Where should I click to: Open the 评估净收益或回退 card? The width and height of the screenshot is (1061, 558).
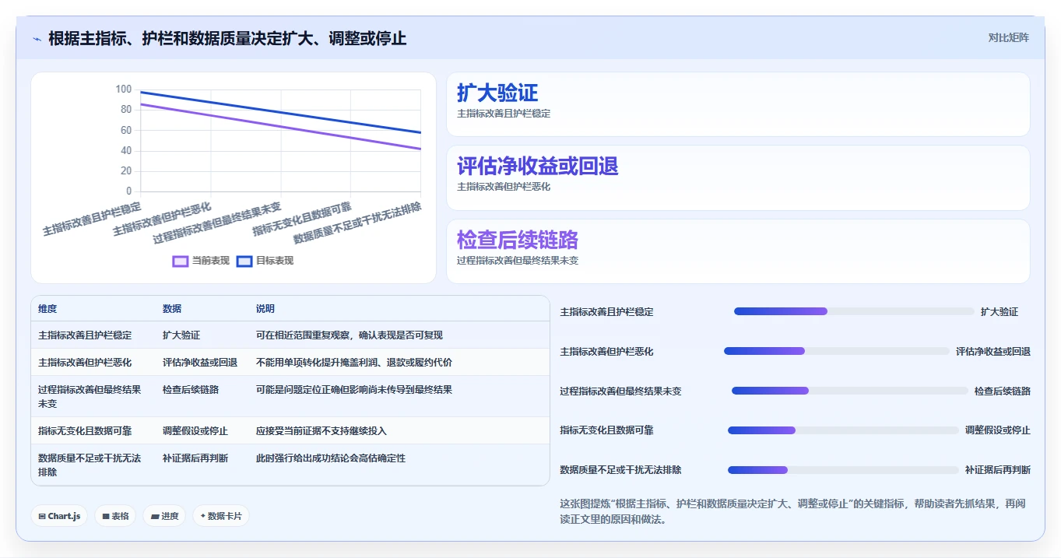point(737,177)
